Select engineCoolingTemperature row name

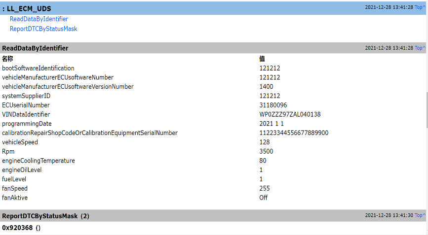(x=38, y=161)
